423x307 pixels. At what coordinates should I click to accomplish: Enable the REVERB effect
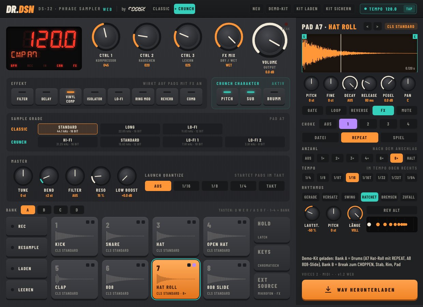(167, 97)
